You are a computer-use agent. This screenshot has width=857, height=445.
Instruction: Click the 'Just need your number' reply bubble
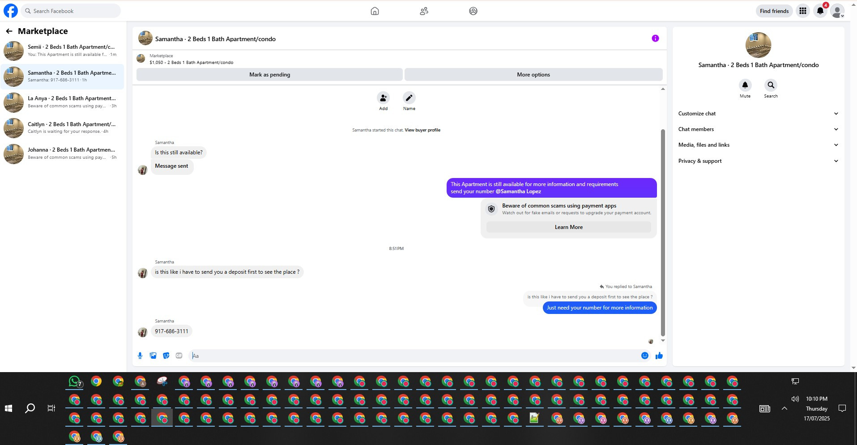click(600, 308)
